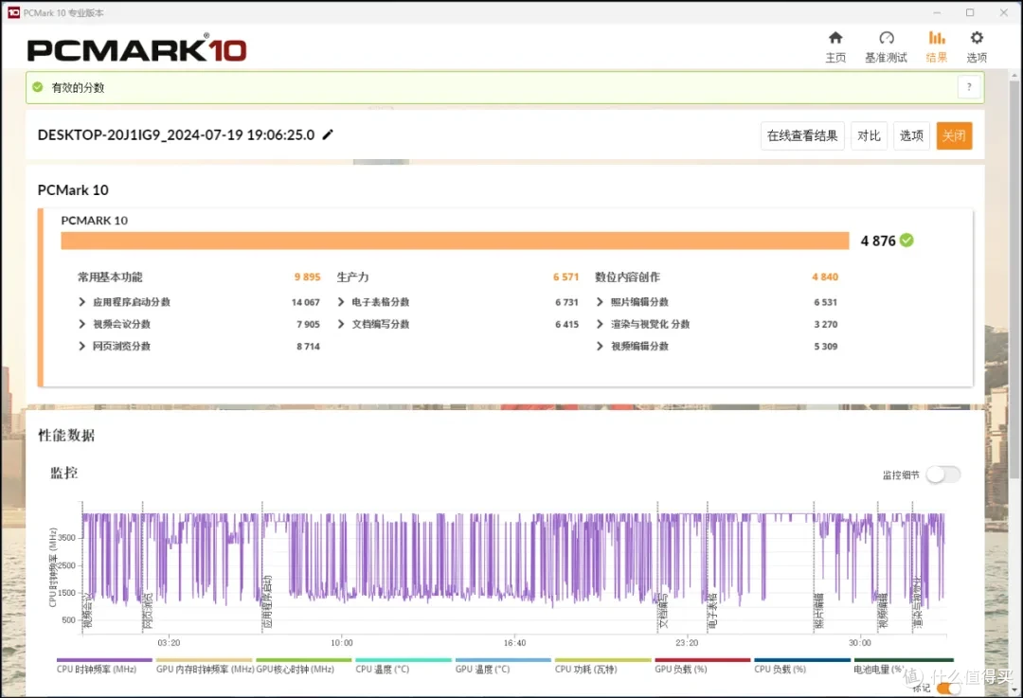
Task: Click the 选项 button beside 对比
Action: click(x=911, y=135)
